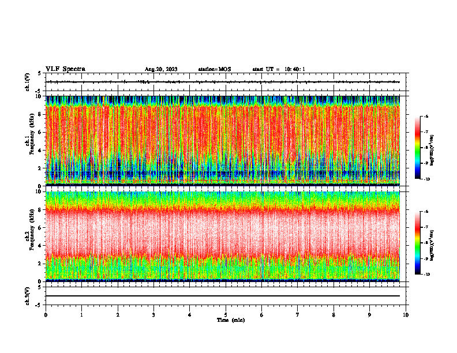Click the time axis tick label "4"
Viewport: 457px width, 353px height.
point(190,315)
